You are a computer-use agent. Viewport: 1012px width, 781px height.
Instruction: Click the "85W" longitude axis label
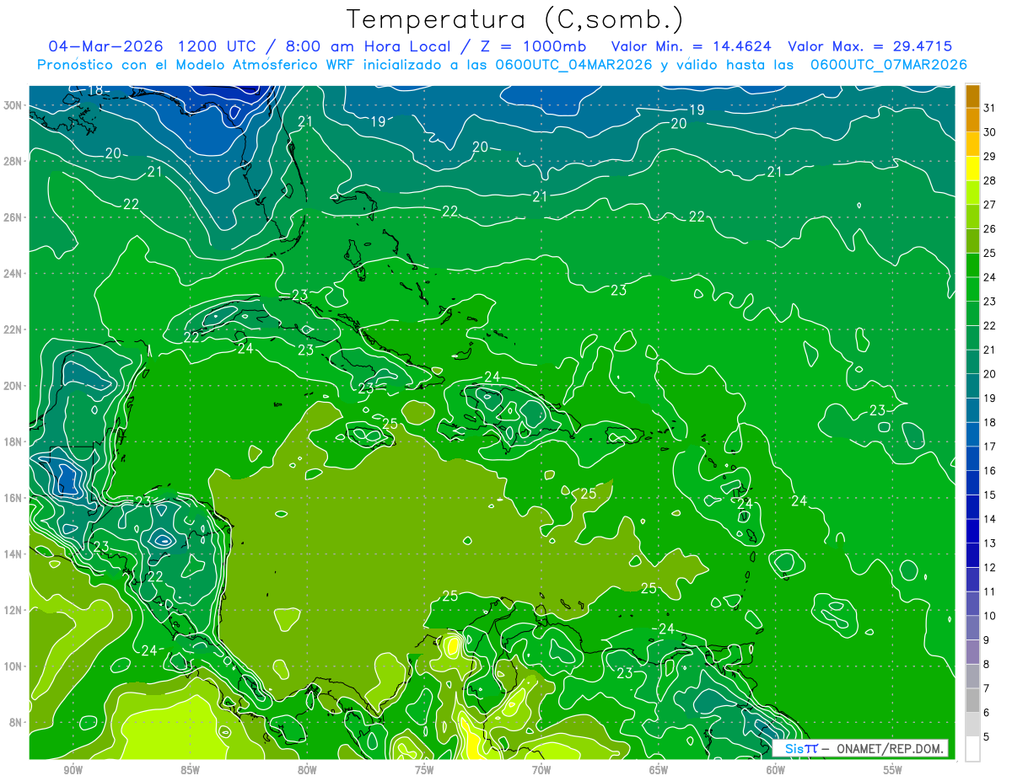(190, 770)
